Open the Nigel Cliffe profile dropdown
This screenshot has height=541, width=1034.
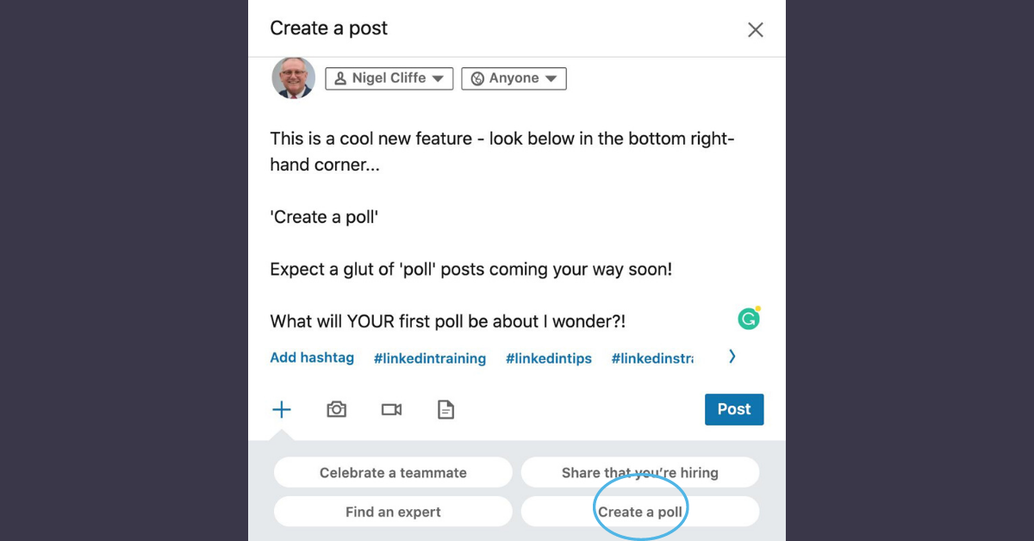tap(389, 78)
